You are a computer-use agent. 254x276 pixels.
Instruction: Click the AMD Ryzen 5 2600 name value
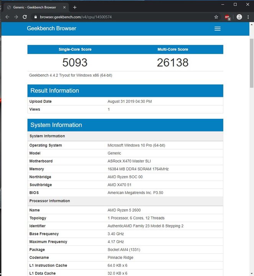(124, 210)
